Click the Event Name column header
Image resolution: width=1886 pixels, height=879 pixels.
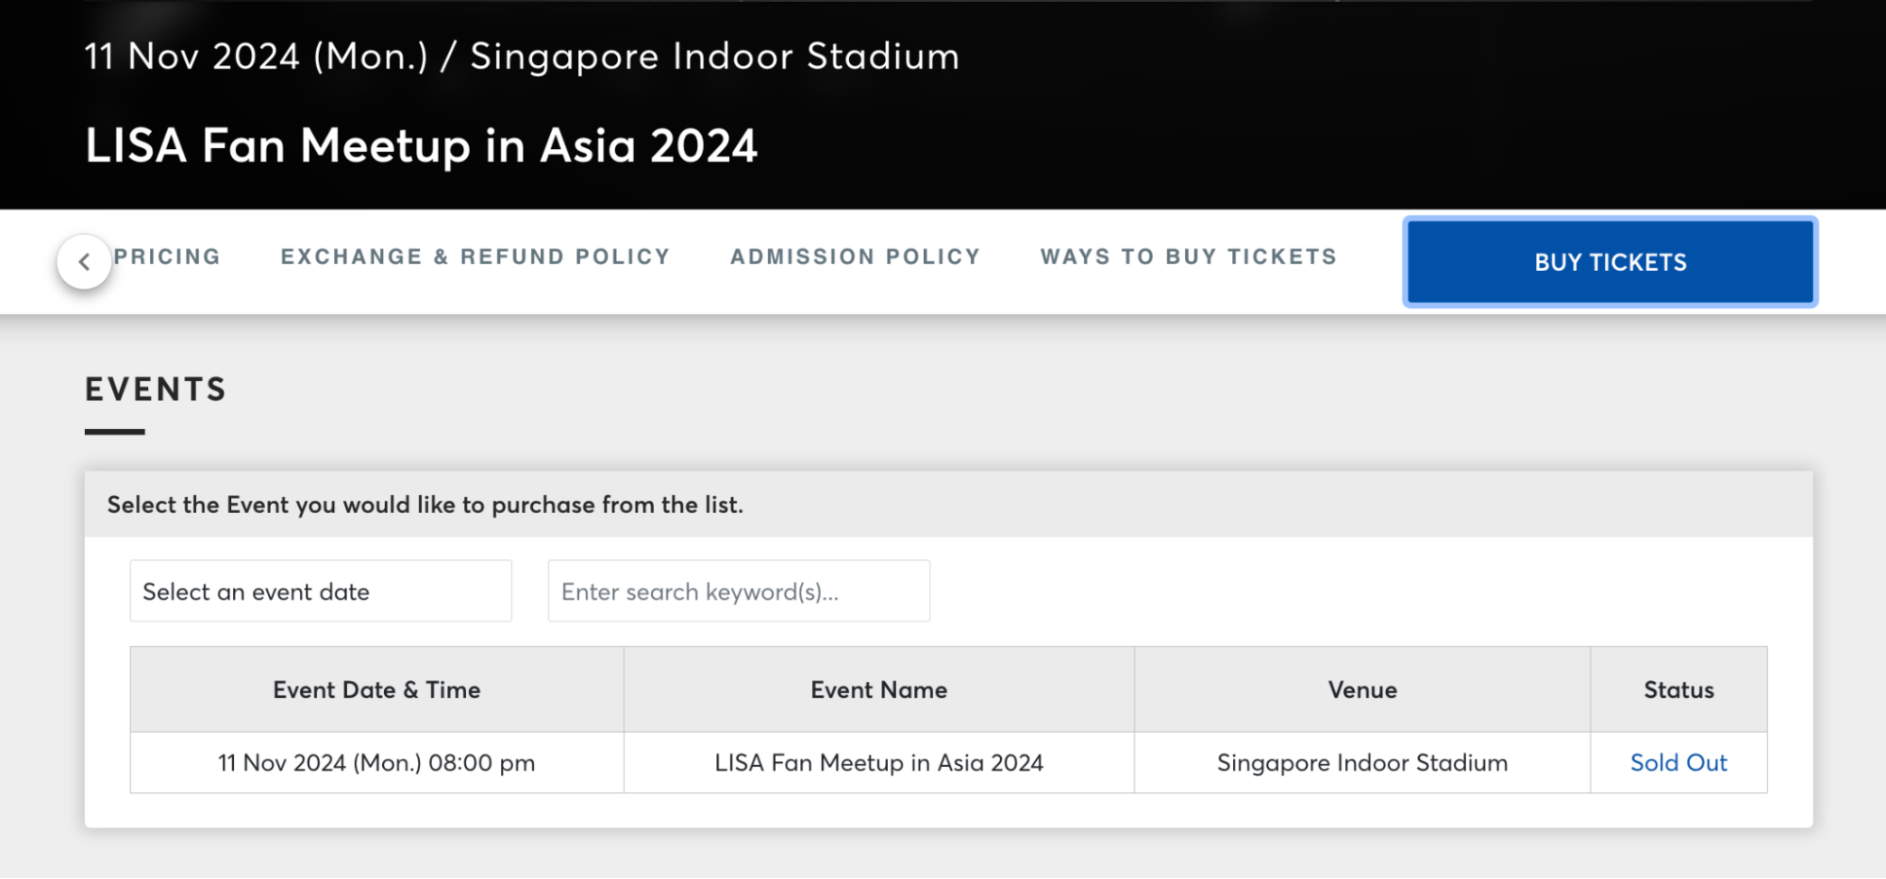click(x=878, y=689)
